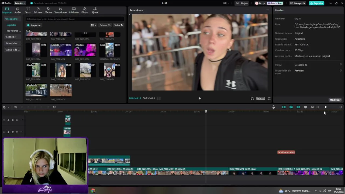Zoom in the timeline with plus icon
This screenshot has width=345, height=194.
click(341, 107)
